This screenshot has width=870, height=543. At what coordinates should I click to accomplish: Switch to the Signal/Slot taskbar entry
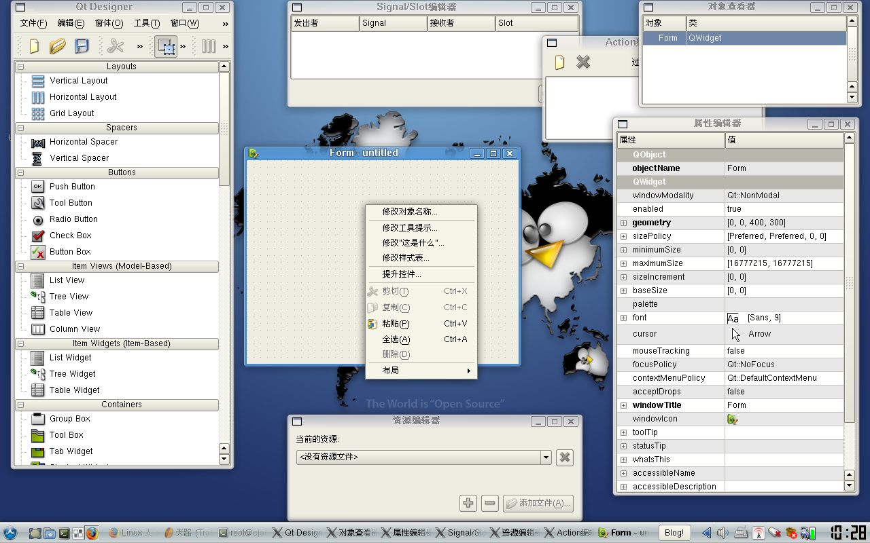(x=460, y=533)
